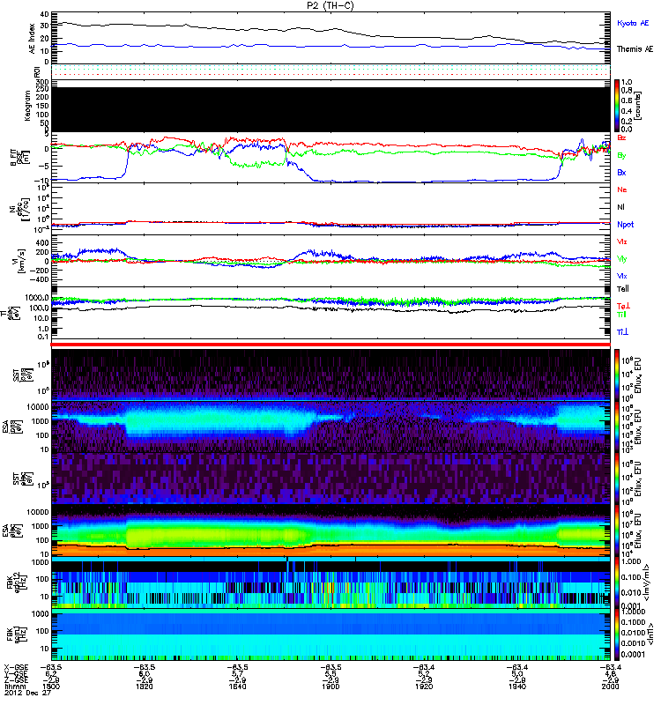Select the blue Npot legend label
Image resolution: width=661 pixels, height=705 pixels.
point(626,225)
